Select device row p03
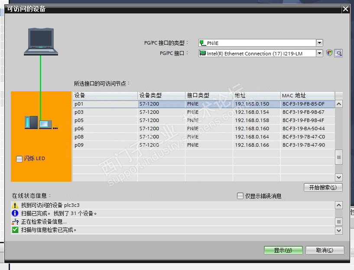The image size is (354, 270). (204, 112)
